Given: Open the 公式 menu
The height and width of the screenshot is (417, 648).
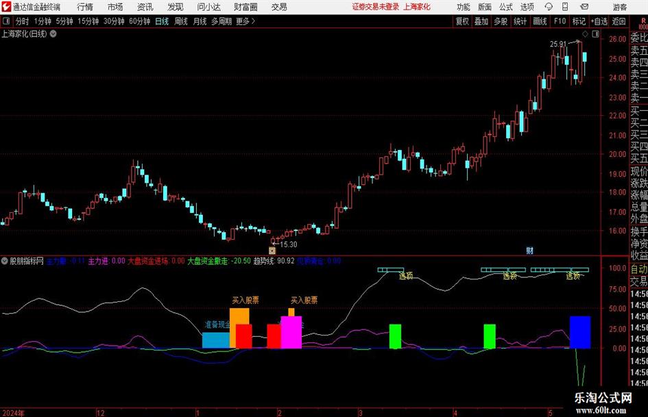Looking at the screenshot, I should click(x=506, y=7).
